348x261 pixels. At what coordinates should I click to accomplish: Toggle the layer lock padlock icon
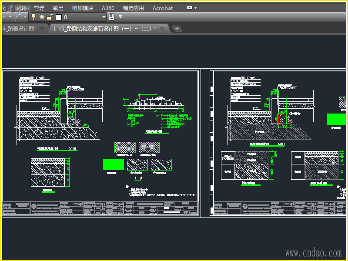pos(50,17)
